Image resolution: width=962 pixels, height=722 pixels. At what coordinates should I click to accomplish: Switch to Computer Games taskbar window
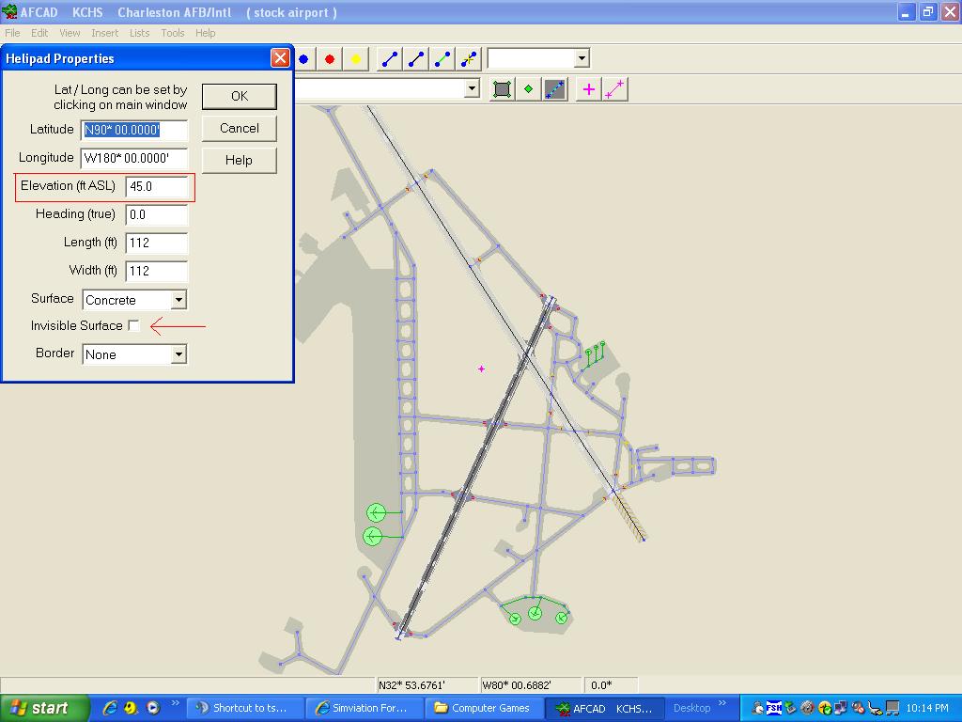(x=482, y=708)
